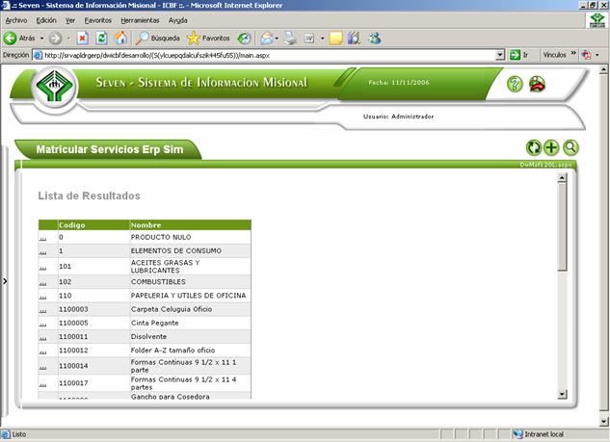
Task: Click the browser Stop (red X) icon
Action: tap(82, 39)
